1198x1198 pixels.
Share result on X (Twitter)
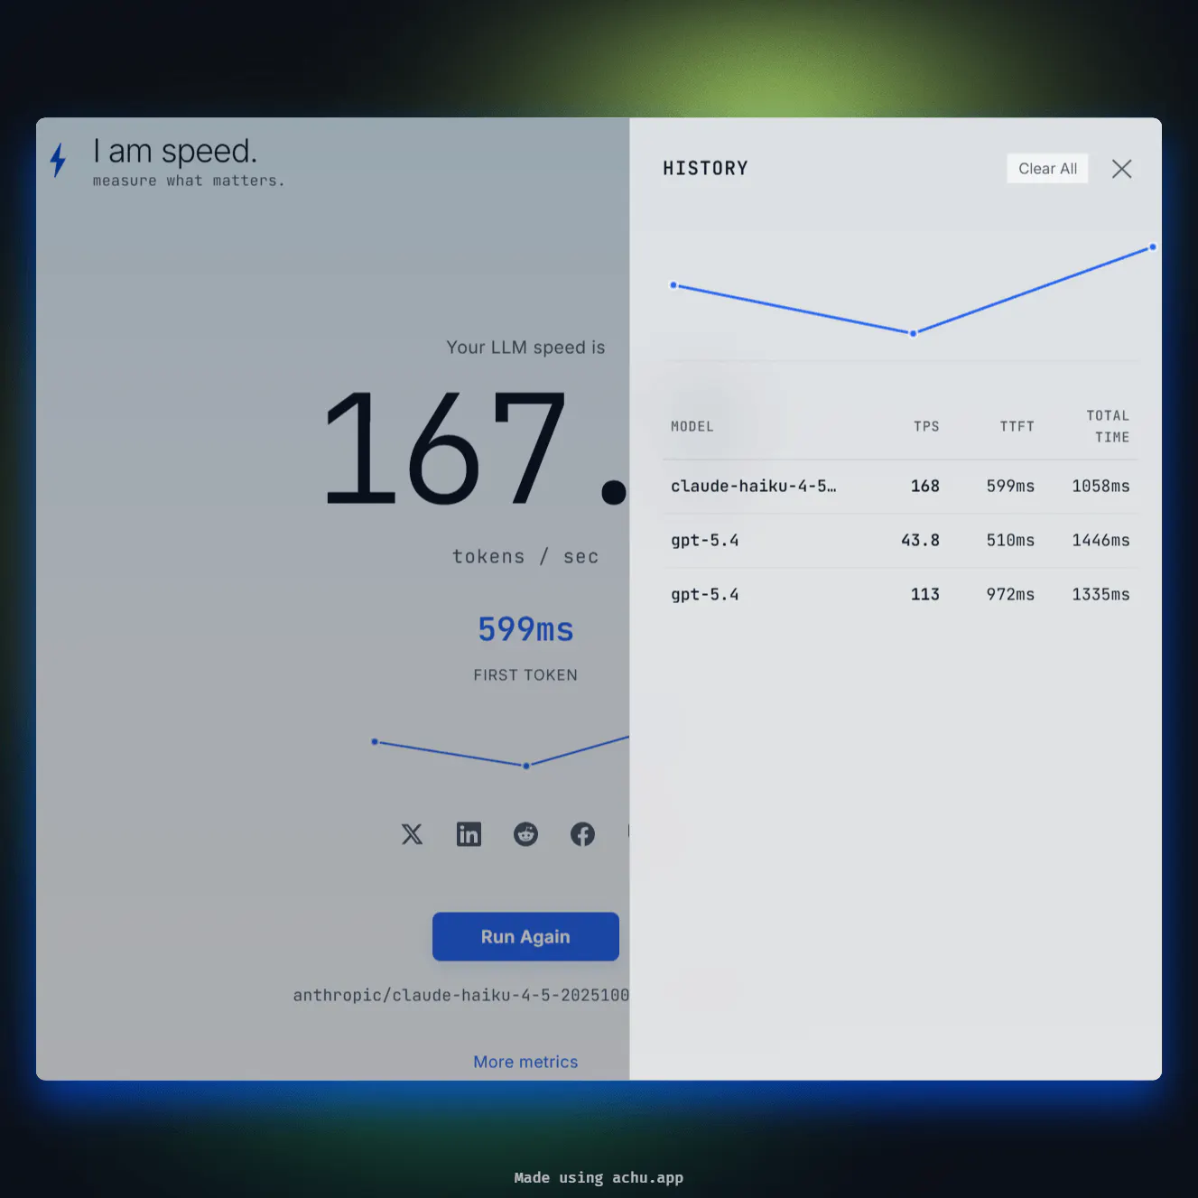(x=412, y=834)
